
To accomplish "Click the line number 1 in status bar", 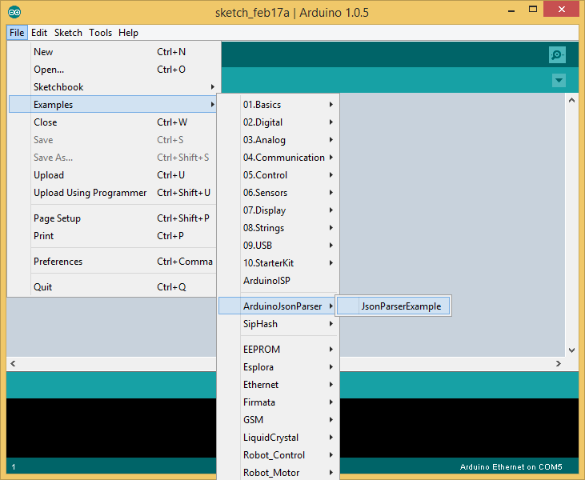I will (14, 467).
